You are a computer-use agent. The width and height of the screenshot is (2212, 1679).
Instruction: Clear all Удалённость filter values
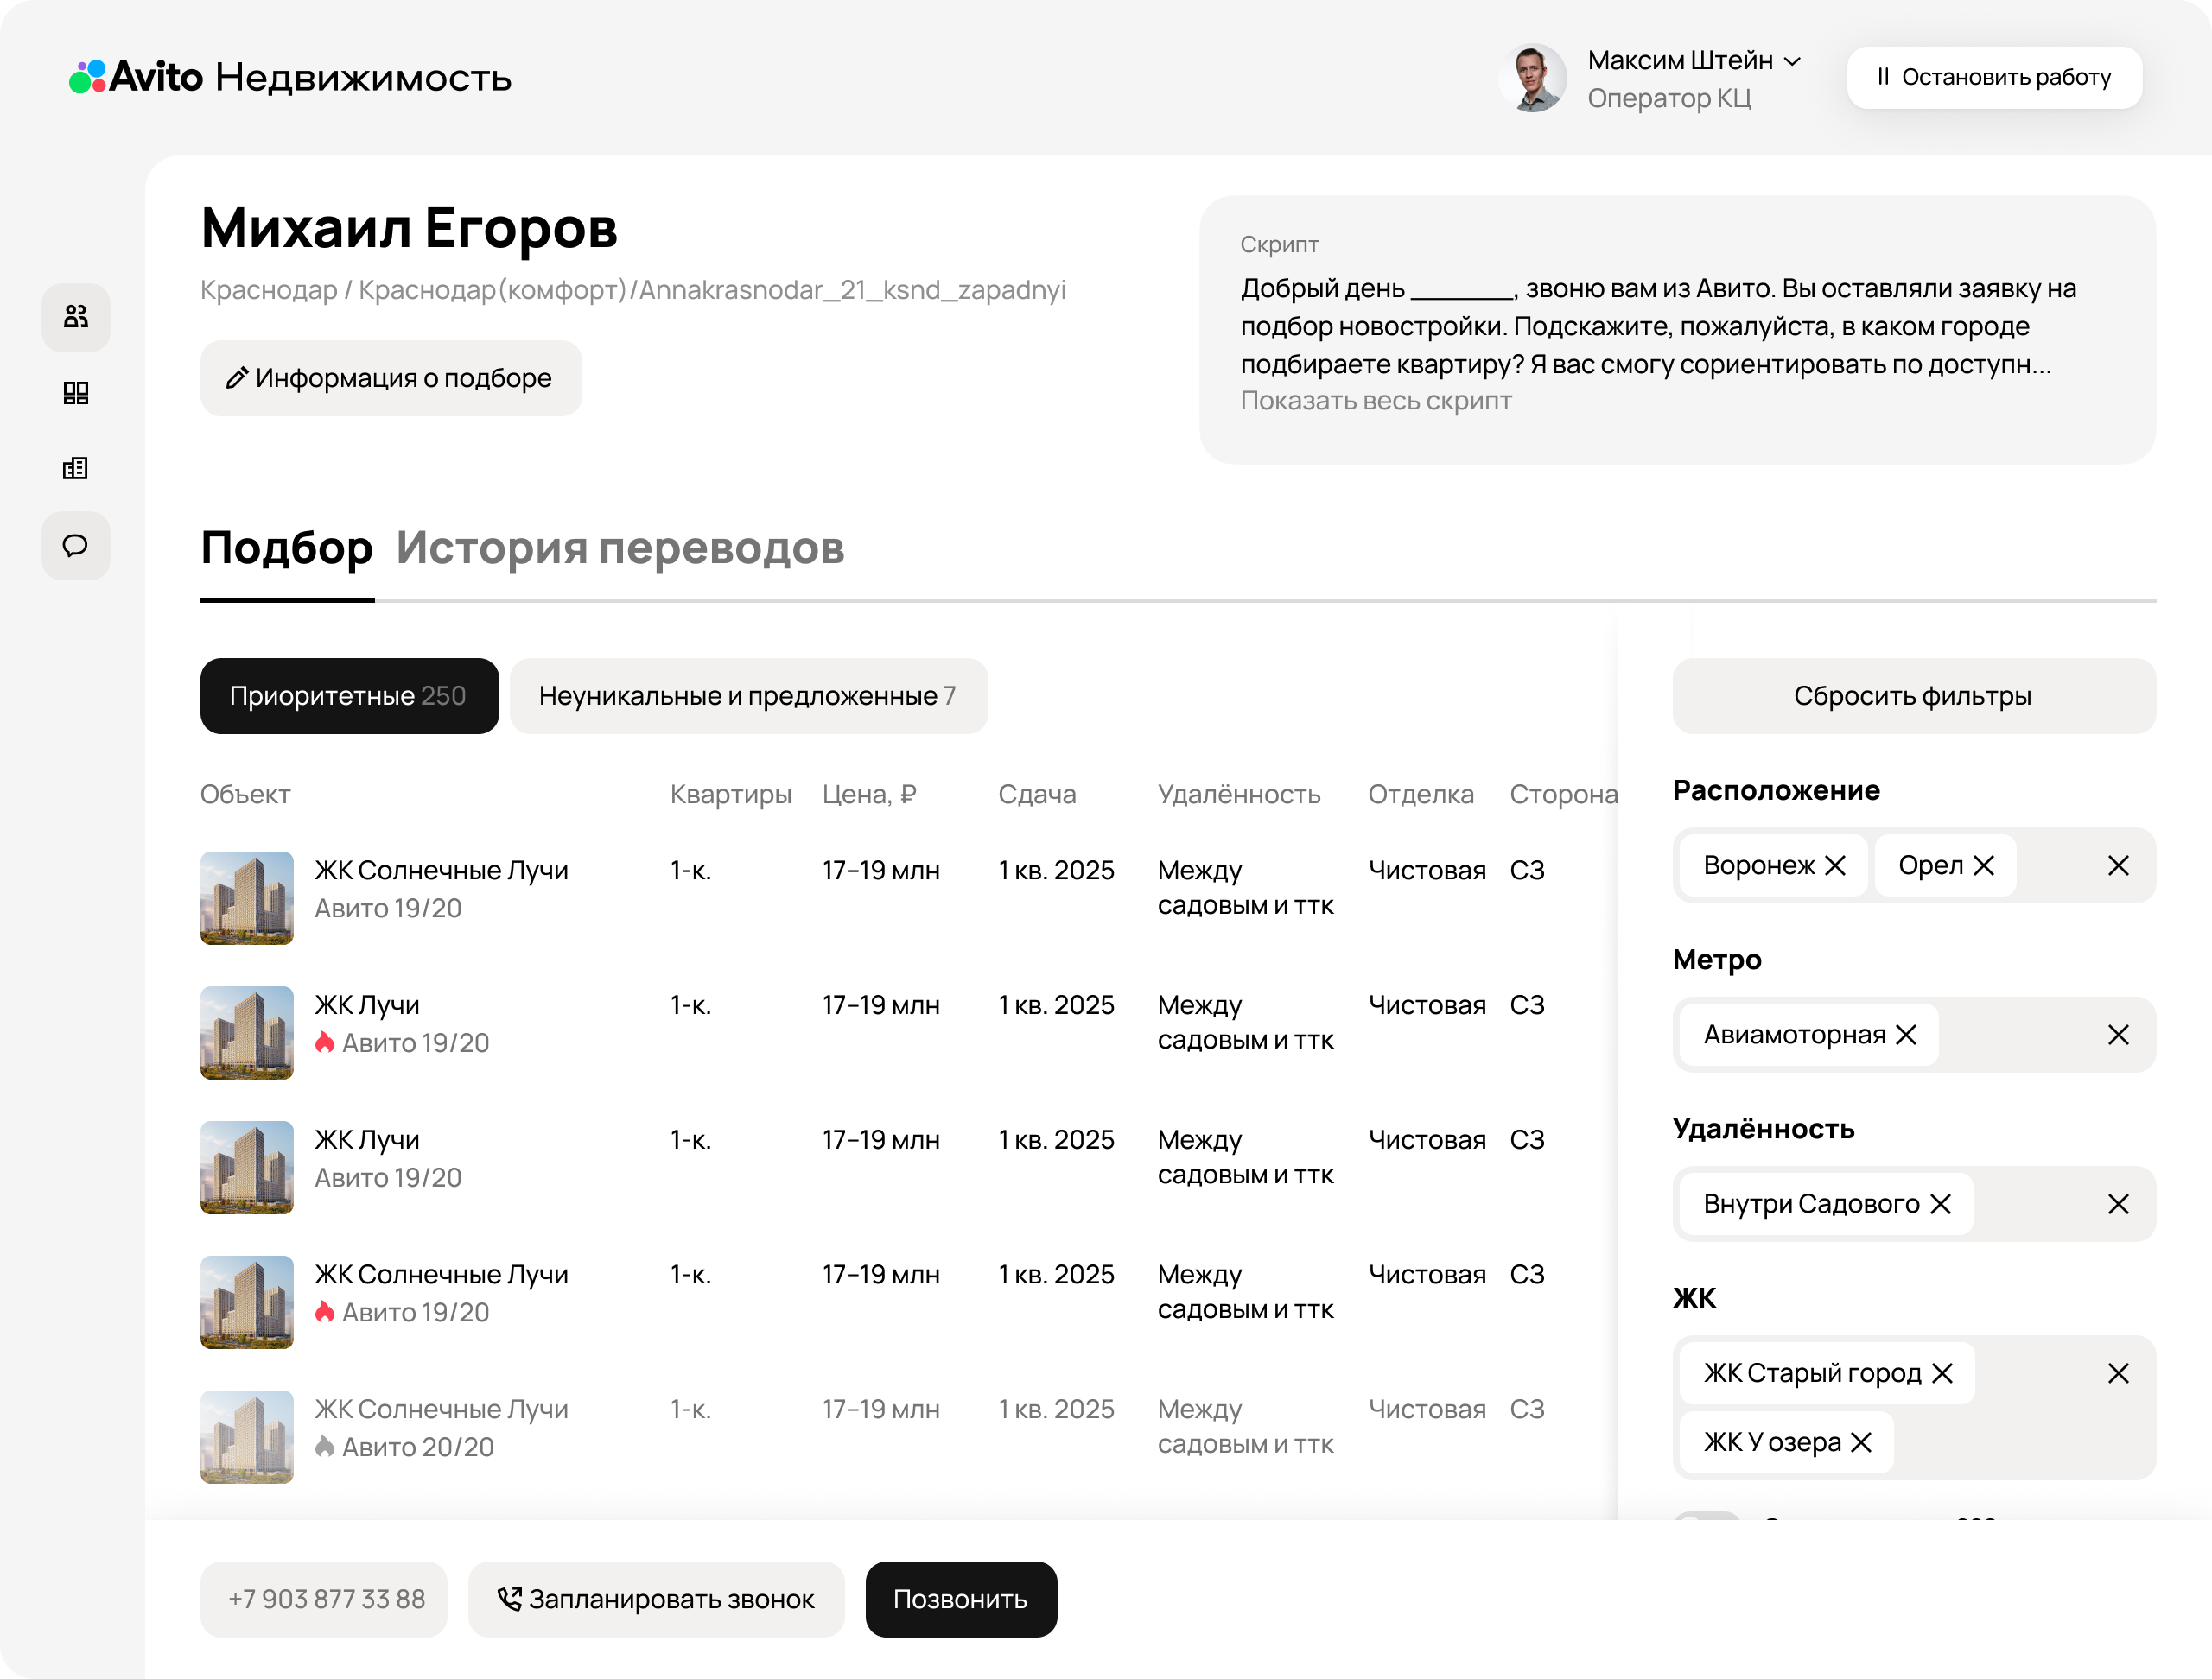pyautogui.click(x=2117, y=1204)
